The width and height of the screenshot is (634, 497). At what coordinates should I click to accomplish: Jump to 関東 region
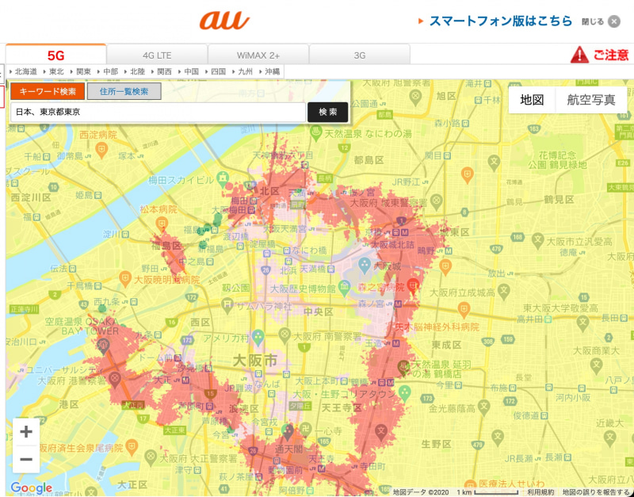(83, 71)
